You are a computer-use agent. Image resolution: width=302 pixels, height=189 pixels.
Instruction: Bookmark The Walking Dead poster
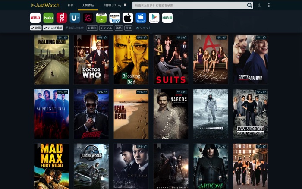coord(39,37)
